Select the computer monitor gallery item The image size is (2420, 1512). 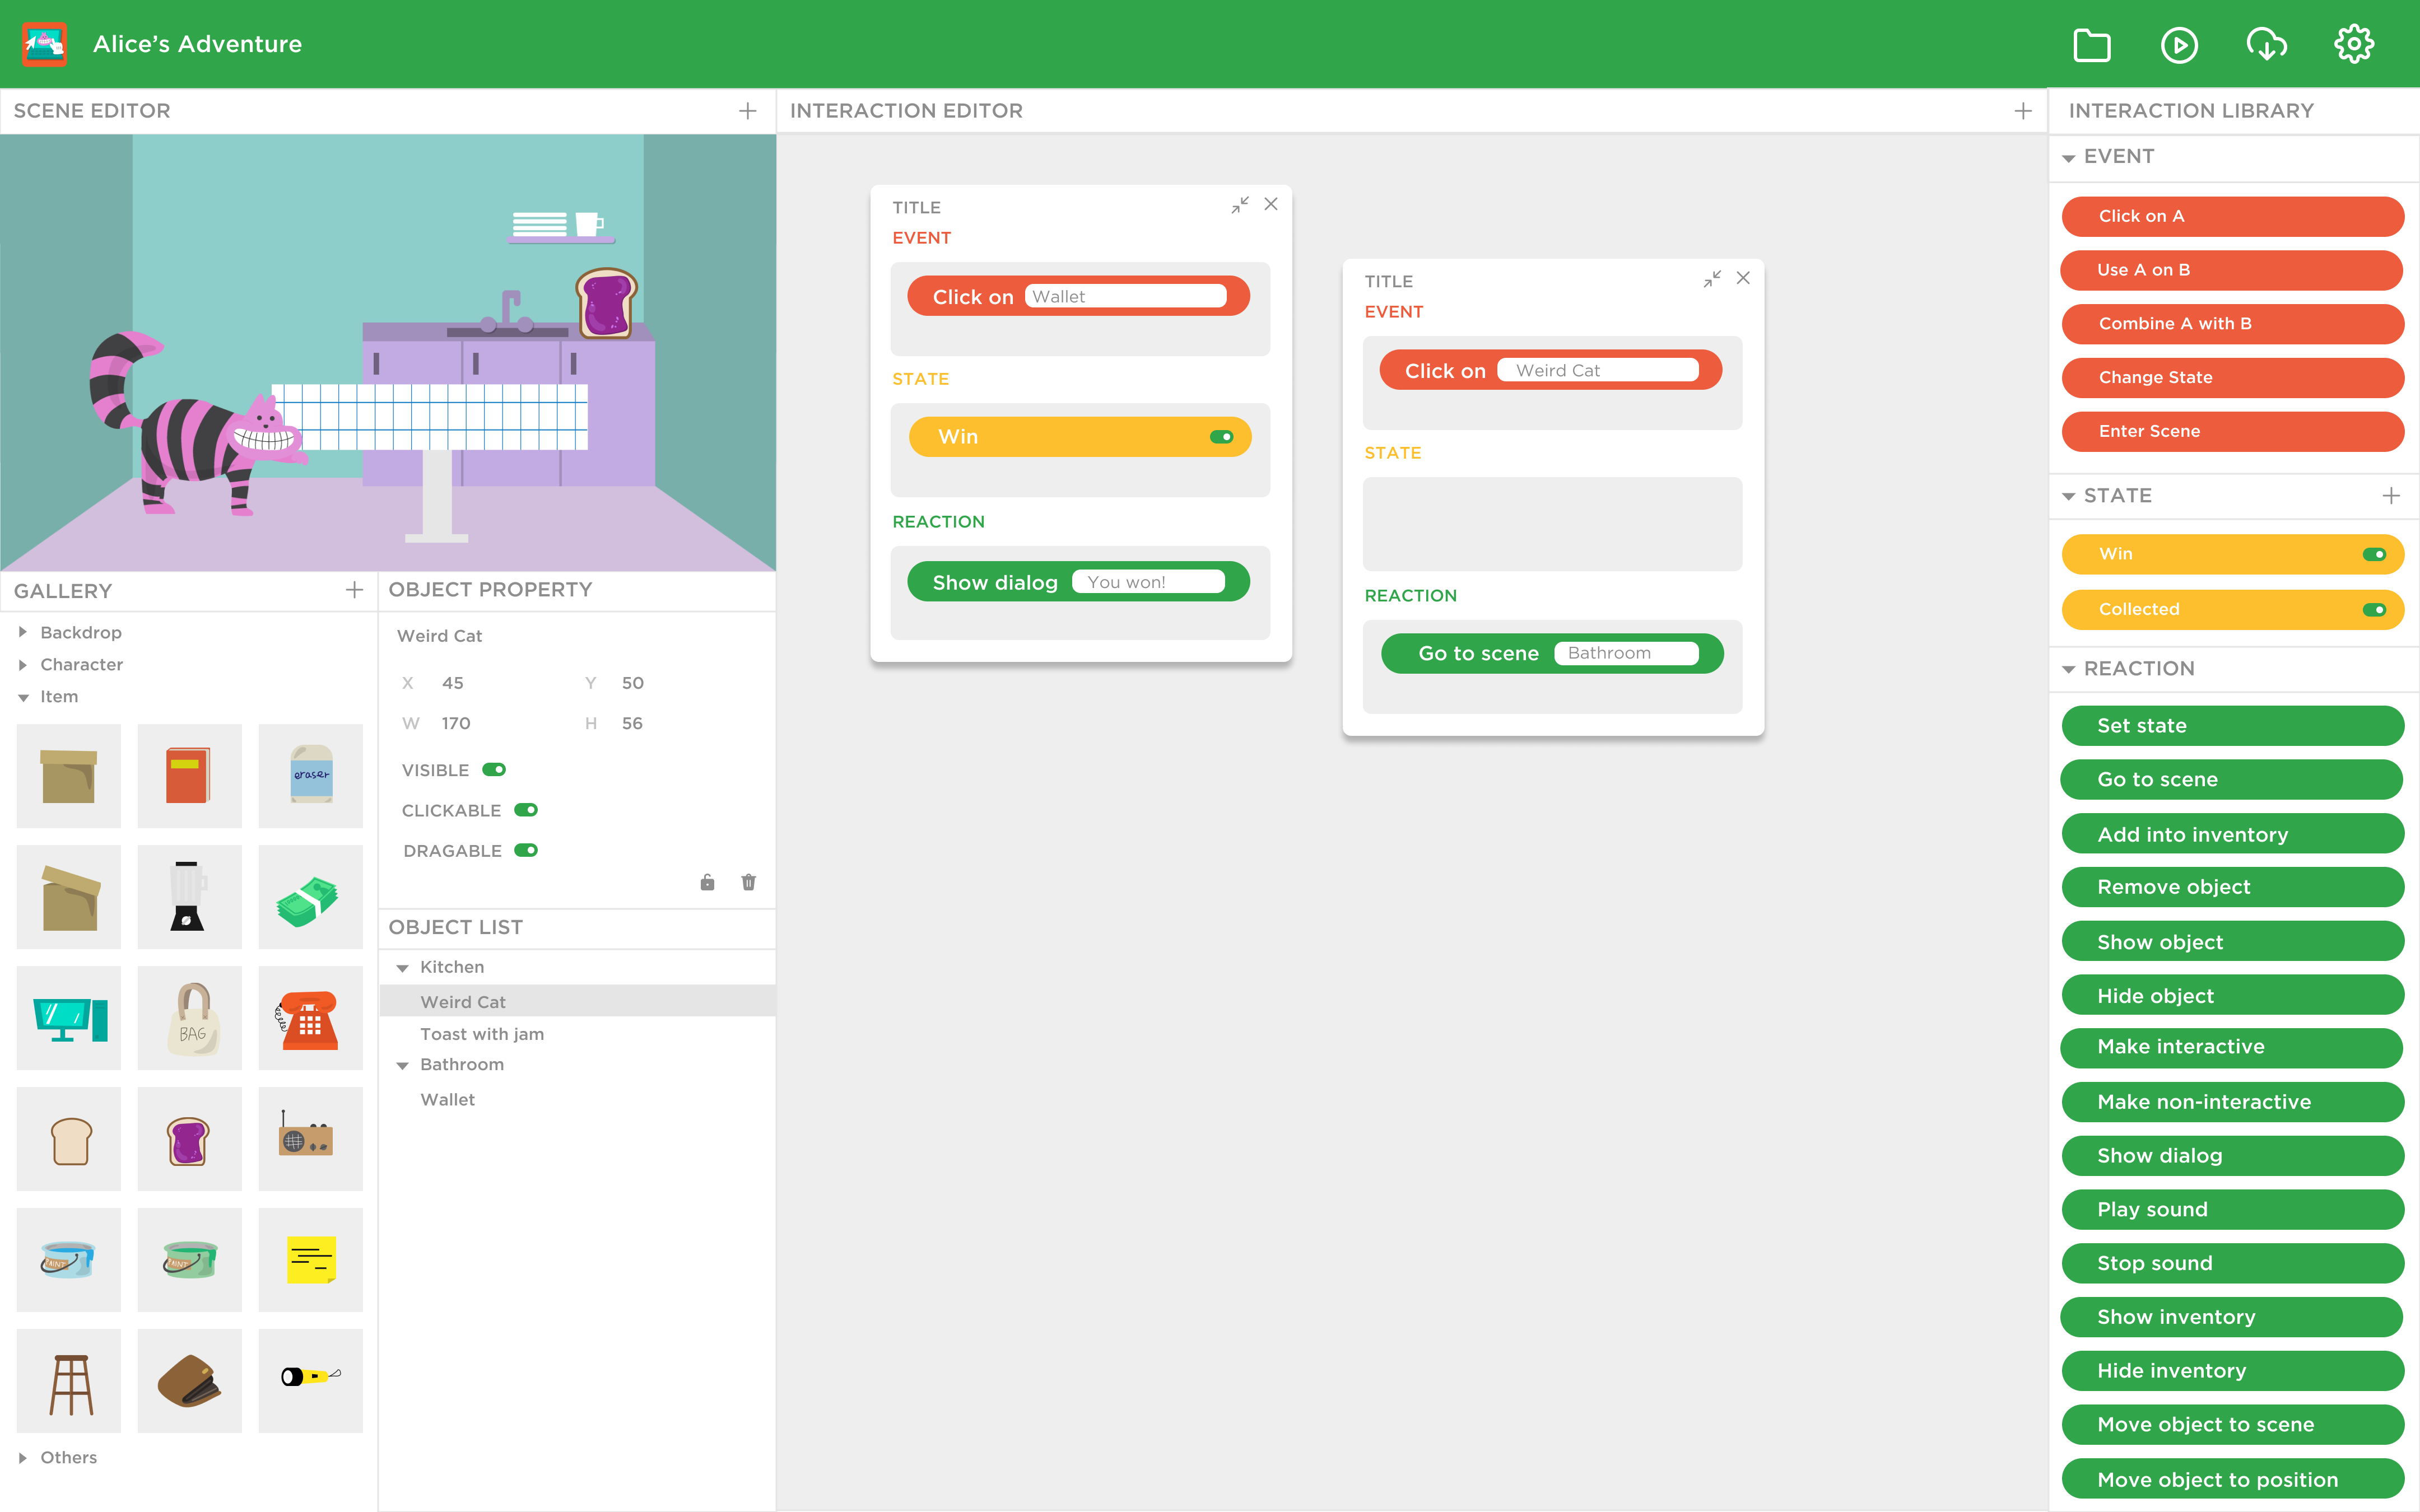coord(69,1018)
